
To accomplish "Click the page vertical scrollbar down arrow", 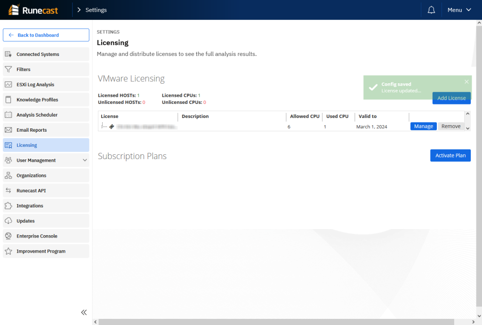I will (479, 316).
